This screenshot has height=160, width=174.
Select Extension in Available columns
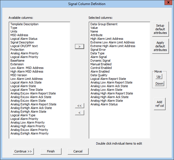(17, 64)
